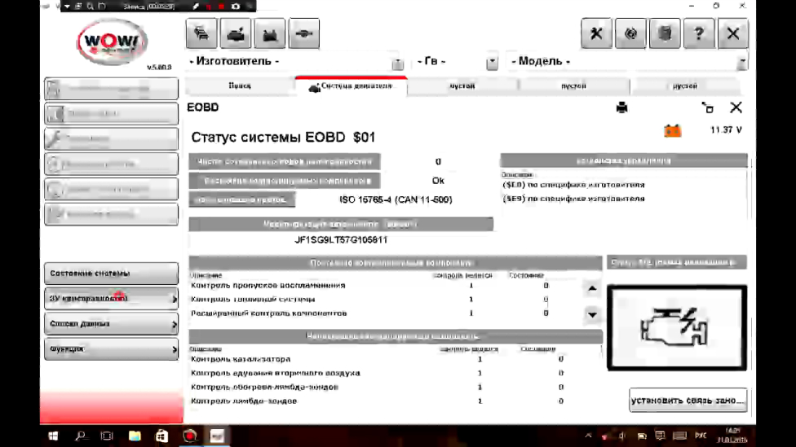Click the WOW! logo

pos(113,42)
